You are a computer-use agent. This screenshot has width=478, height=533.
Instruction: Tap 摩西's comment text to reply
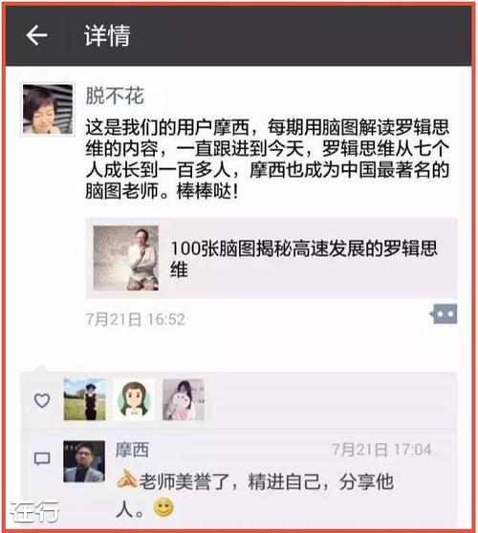[254, 495]
